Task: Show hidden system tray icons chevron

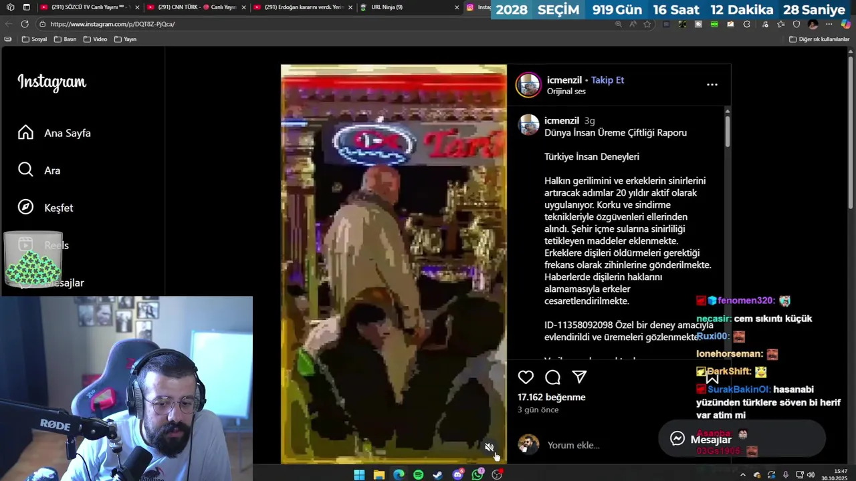Action: [x=742, y=475]
